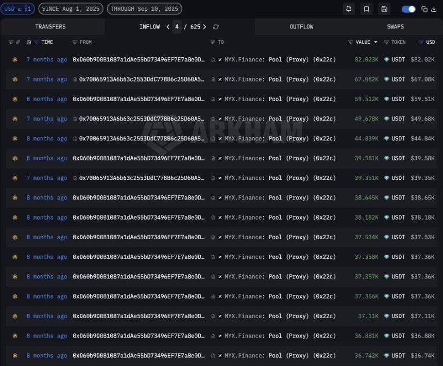The image size is (443, 366).
Task: Click the value 37.358K
Action: [366, 257]
